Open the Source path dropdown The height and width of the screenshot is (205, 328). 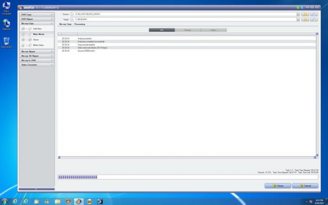(298, 14)
